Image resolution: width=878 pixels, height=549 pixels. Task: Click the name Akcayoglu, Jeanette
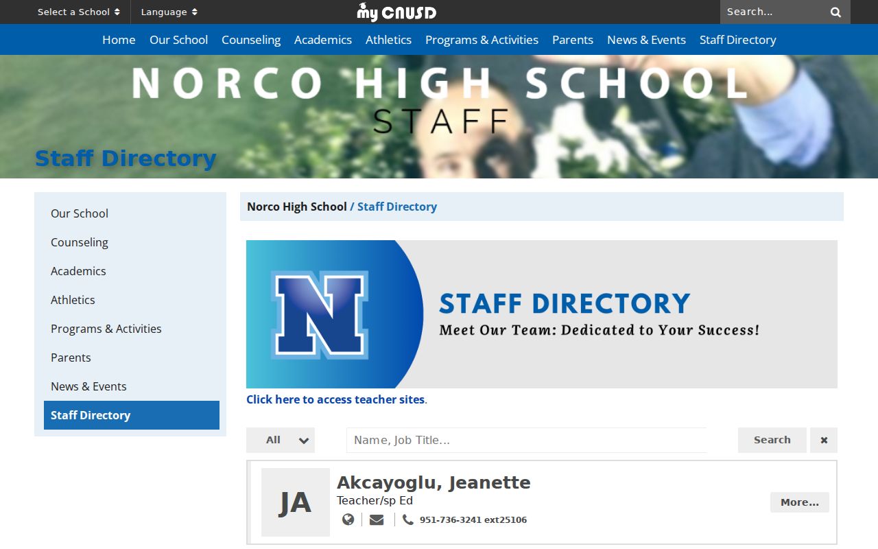(434, 482)
